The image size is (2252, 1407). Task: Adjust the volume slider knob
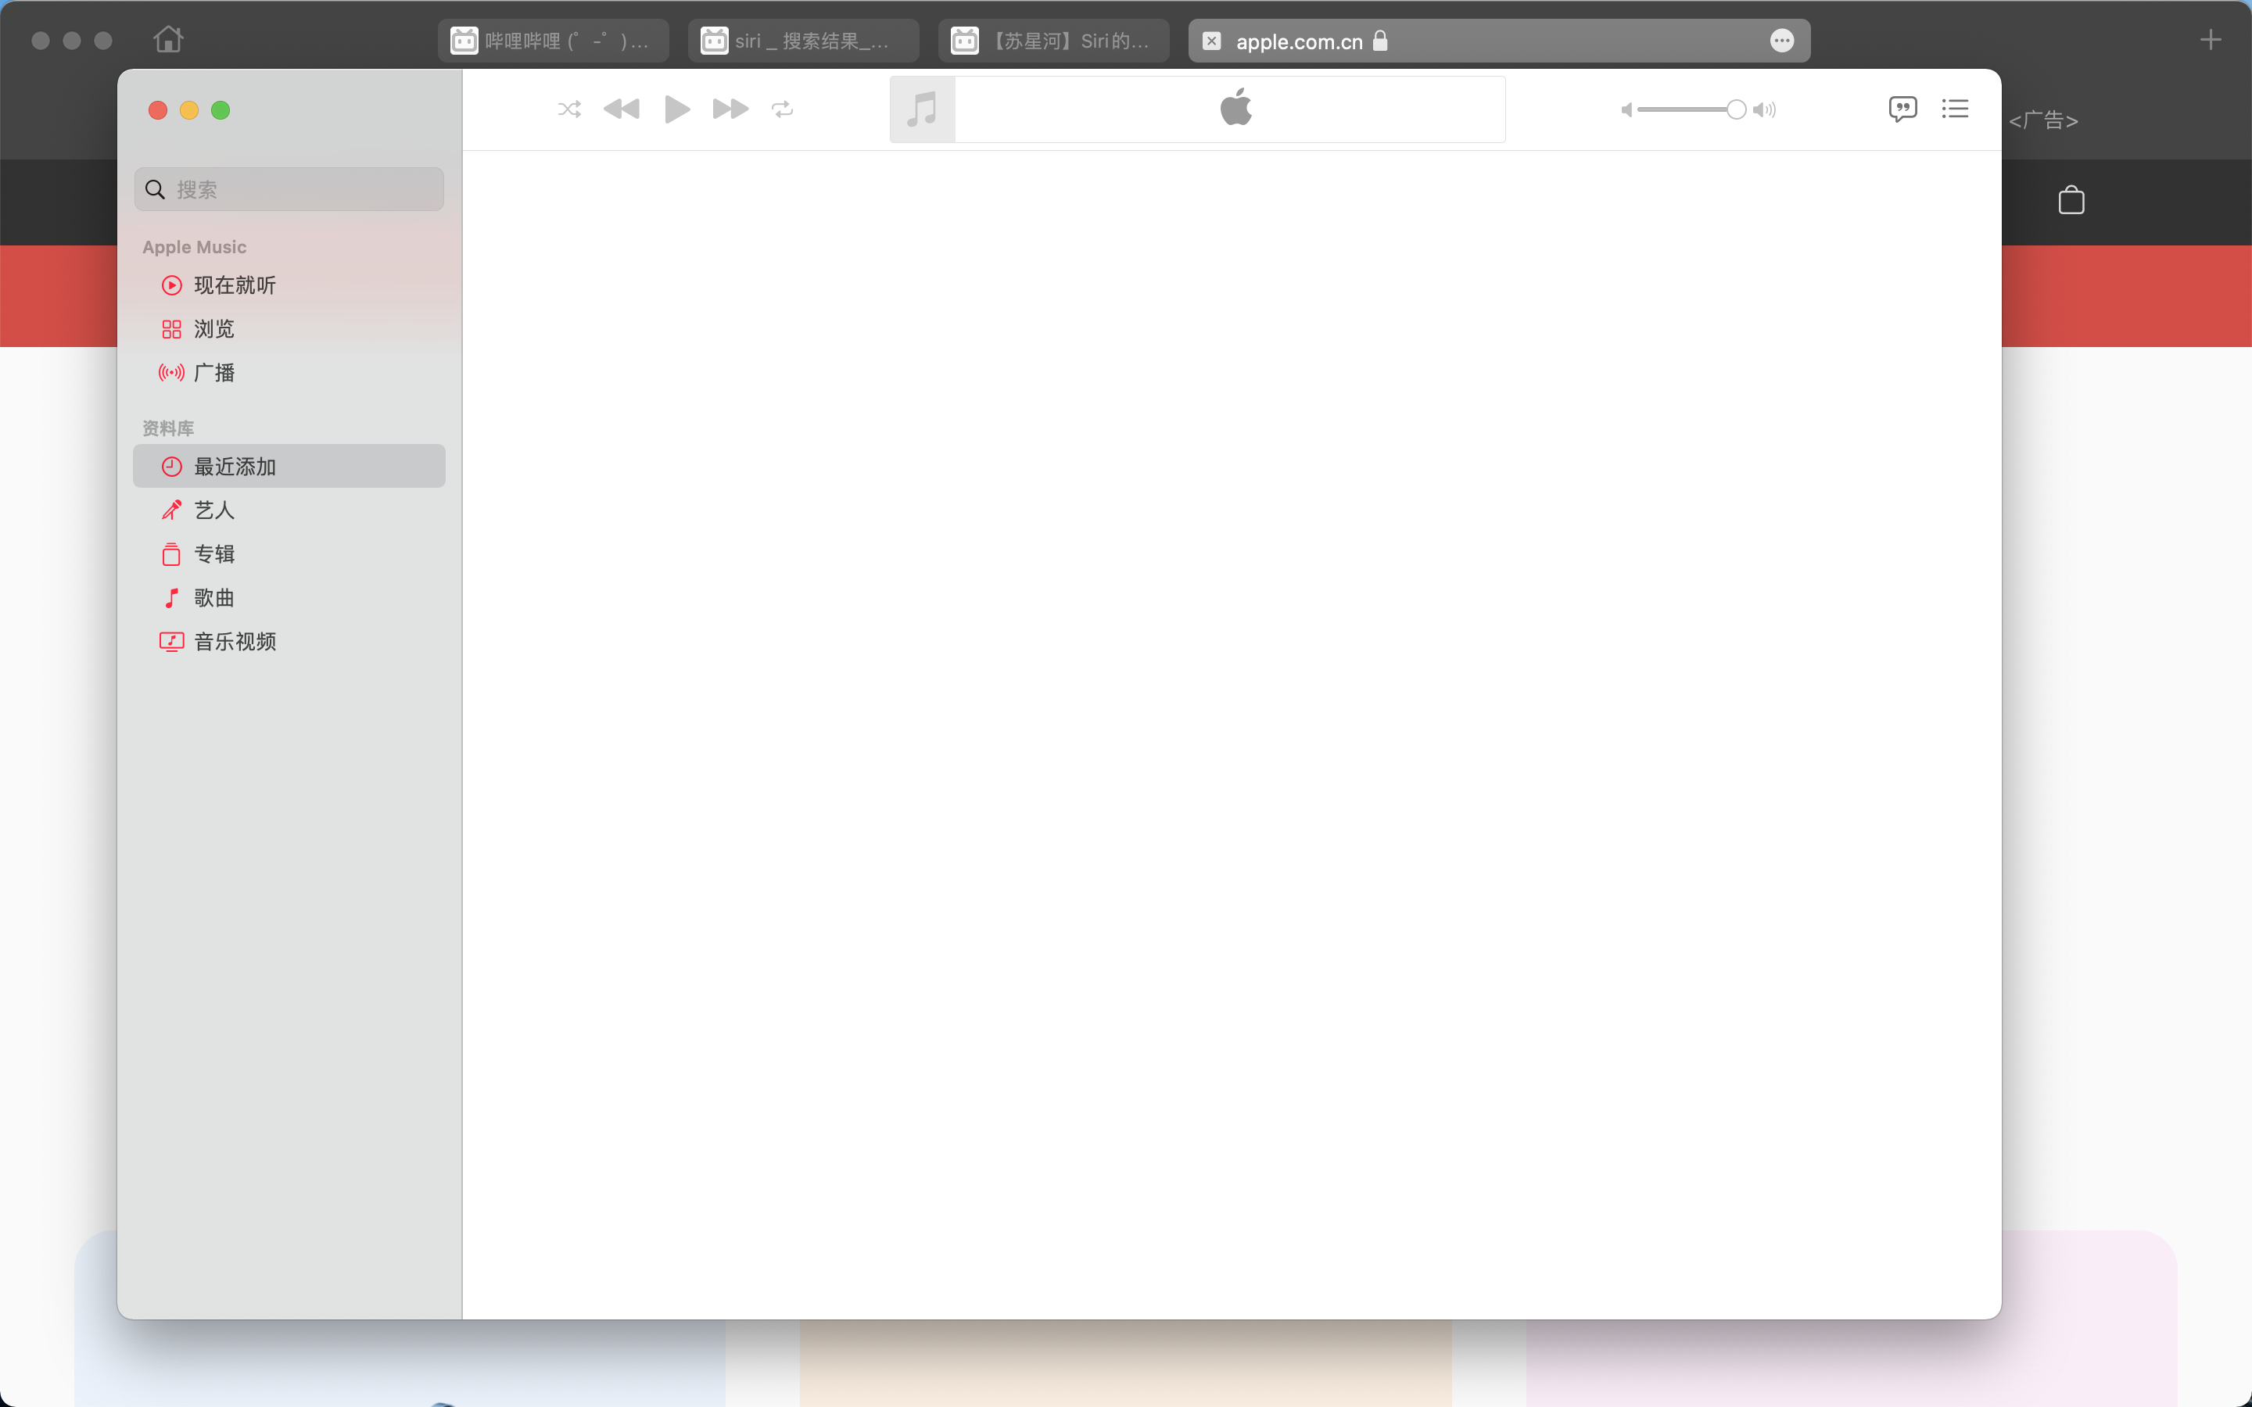click(1736, 109)
